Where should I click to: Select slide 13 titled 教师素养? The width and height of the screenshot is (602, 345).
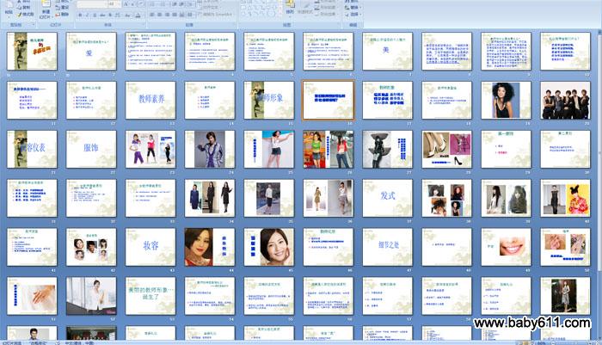point(150,100)
